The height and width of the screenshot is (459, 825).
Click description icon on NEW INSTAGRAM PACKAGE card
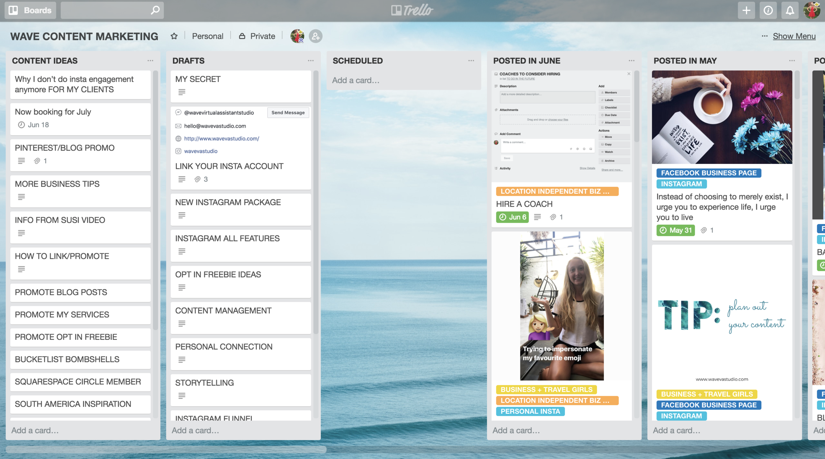[x=182, y=215]
